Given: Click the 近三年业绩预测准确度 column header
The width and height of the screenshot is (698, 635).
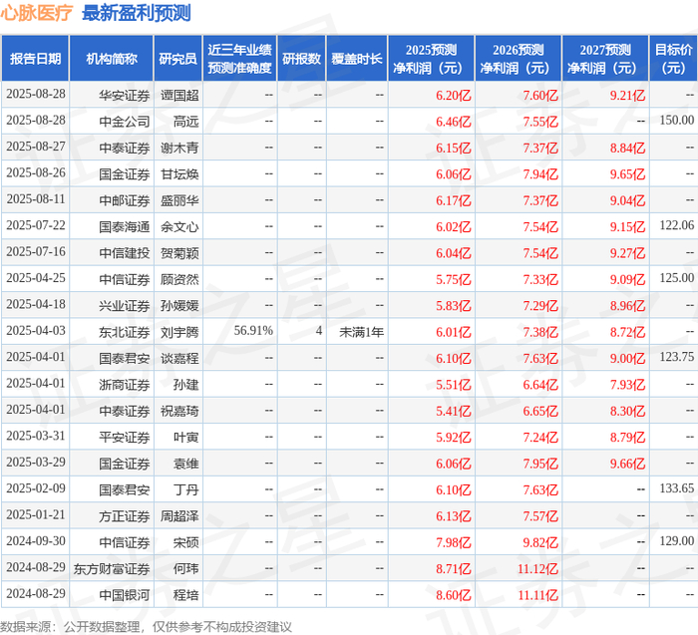Looking at the screenshot, I should (x=239, y=59).
